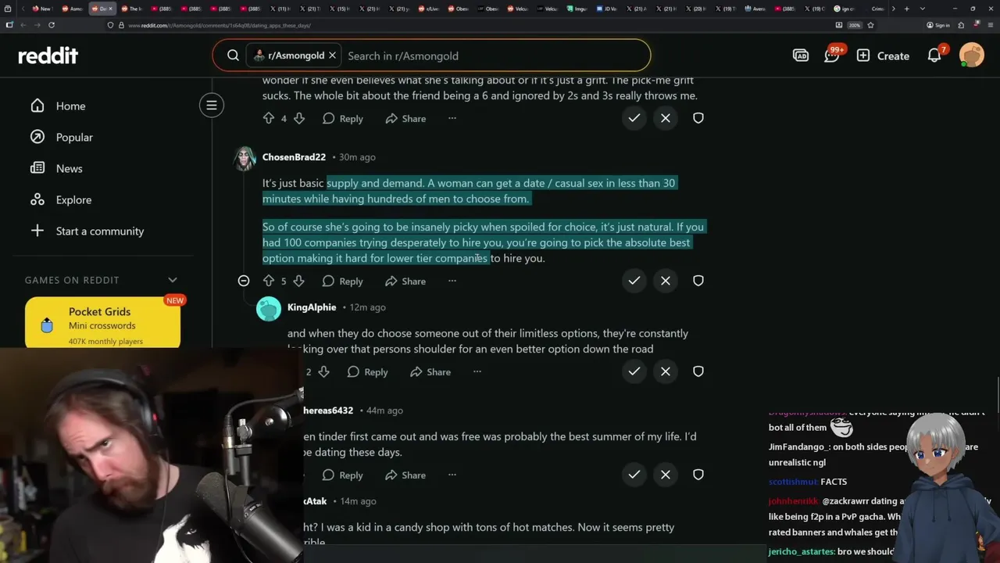Image resolution: width=1000 pixels, height=563 pixels.
Task: Collapse ChosenBrad22's comment thread
Action: (x=244, y=281)
